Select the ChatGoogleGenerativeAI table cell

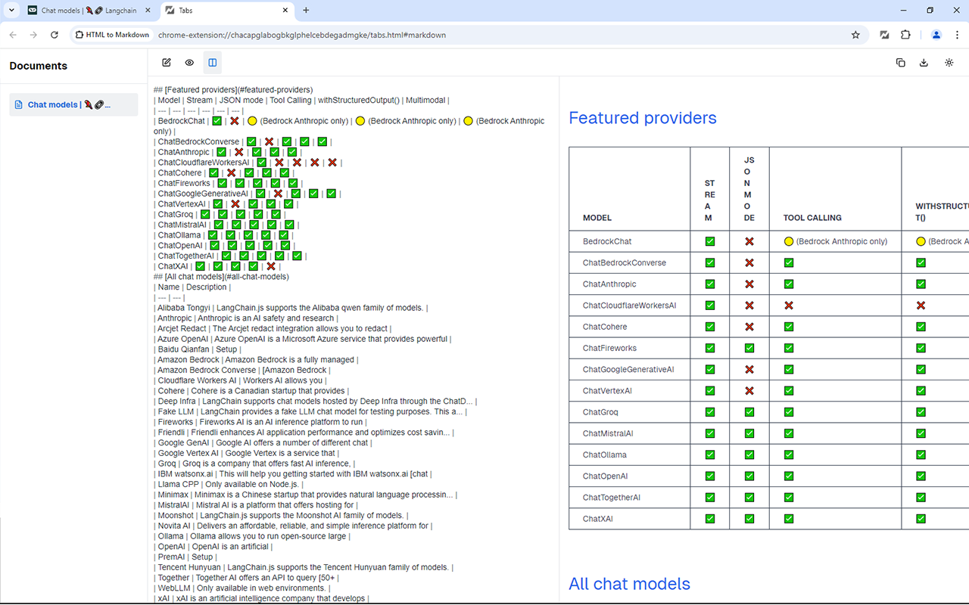(x=630, y=370)
